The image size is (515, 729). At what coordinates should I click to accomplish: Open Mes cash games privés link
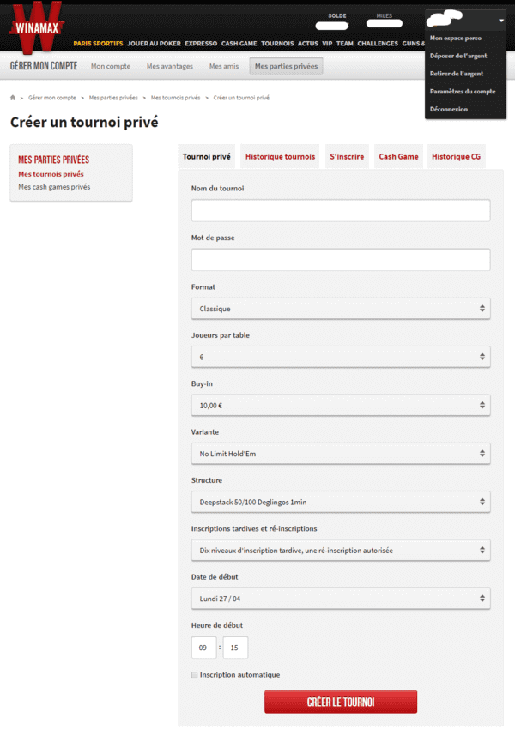click(54, 187)
